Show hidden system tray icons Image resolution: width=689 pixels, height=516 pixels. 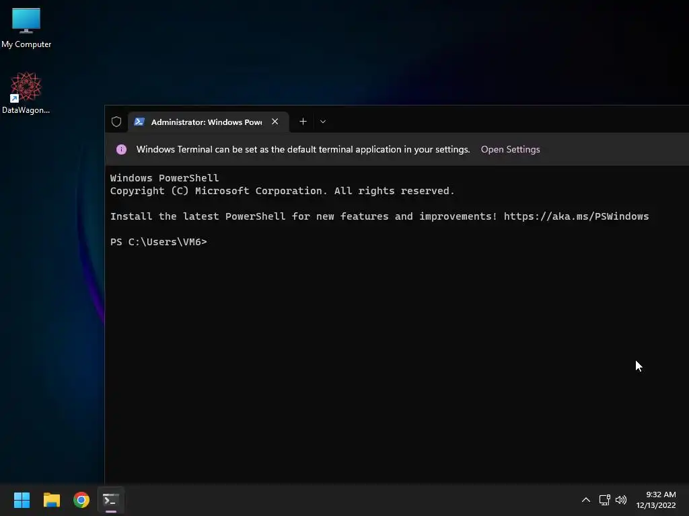pyautogui.click(x=586, y=500)
